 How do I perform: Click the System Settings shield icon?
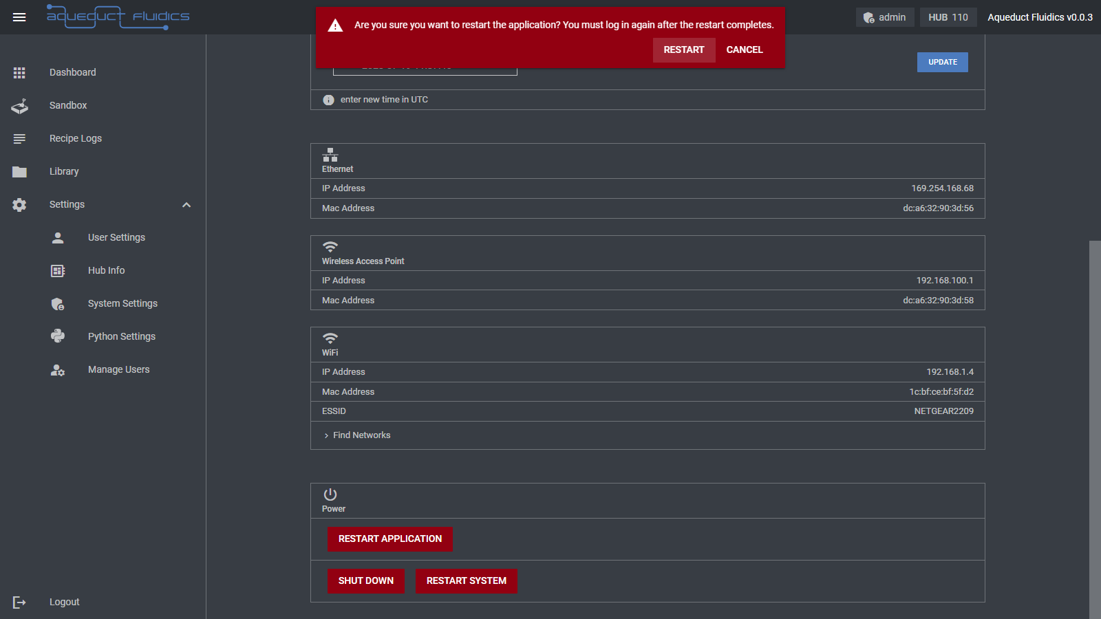(58, 303)
